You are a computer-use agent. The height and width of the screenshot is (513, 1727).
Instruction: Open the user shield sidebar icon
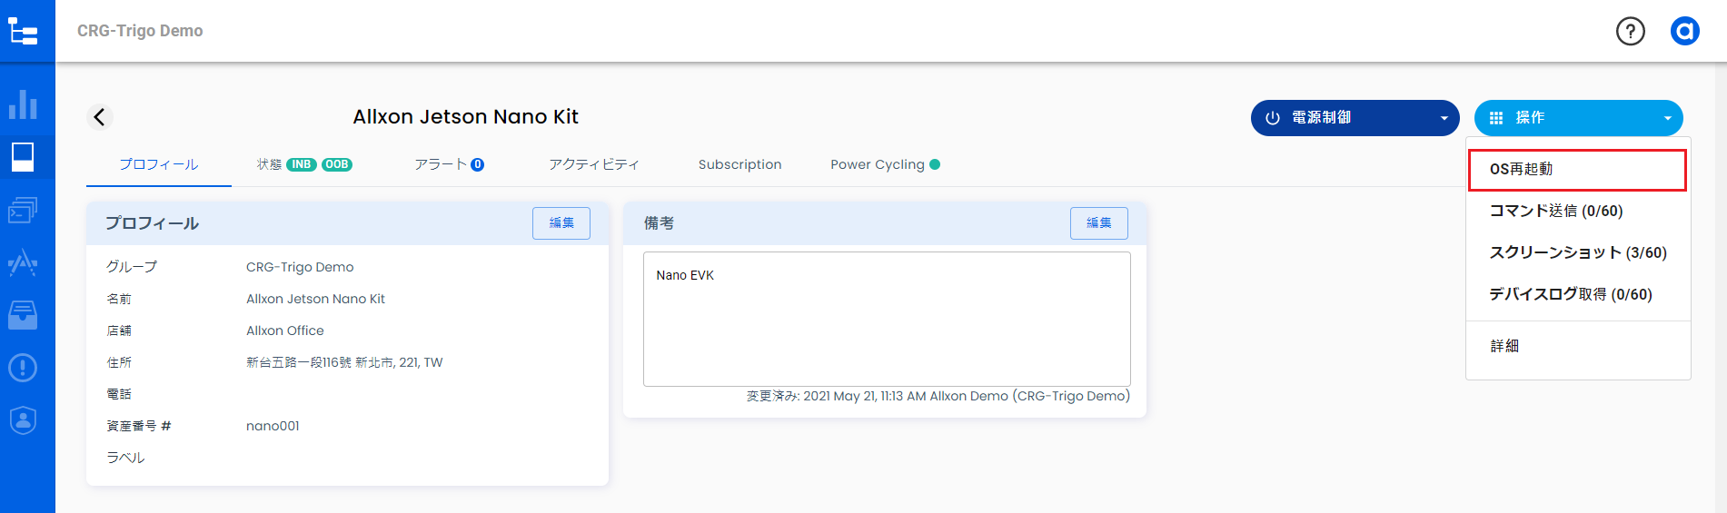point(23,420)
